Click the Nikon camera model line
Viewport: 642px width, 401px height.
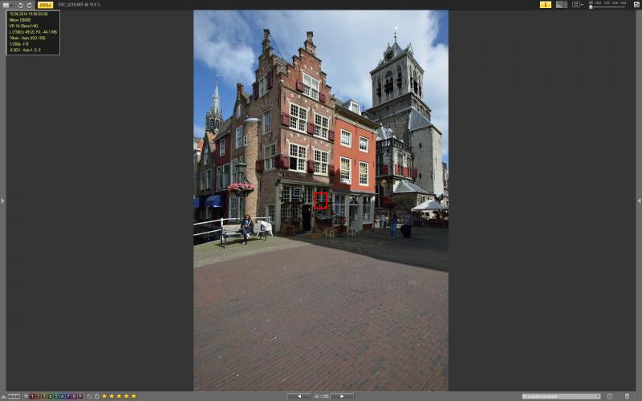coord(20,20)
